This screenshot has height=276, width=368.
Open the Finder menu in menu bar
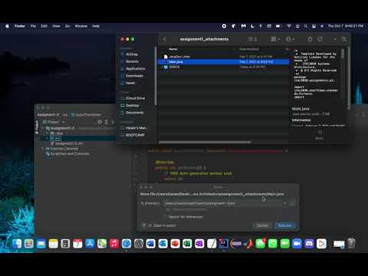click(x=20, y=26)
